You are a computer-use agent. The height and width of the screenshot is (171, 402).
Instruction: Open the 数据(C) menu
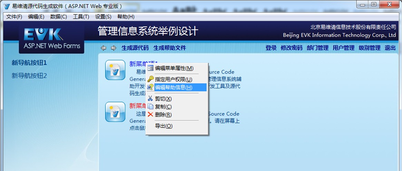[58, 17]
